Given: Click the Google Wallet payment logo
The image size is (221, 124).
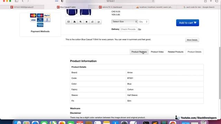Looking at the screenshot, I should click(47, 20).
